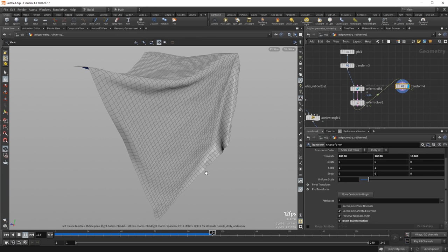Select the Torus tool on the shelf

35,22
